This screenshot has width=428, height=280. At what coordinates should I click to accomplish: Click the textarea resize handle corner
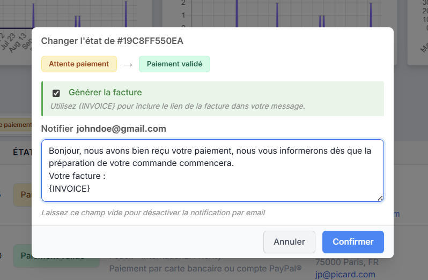point(380,198)
